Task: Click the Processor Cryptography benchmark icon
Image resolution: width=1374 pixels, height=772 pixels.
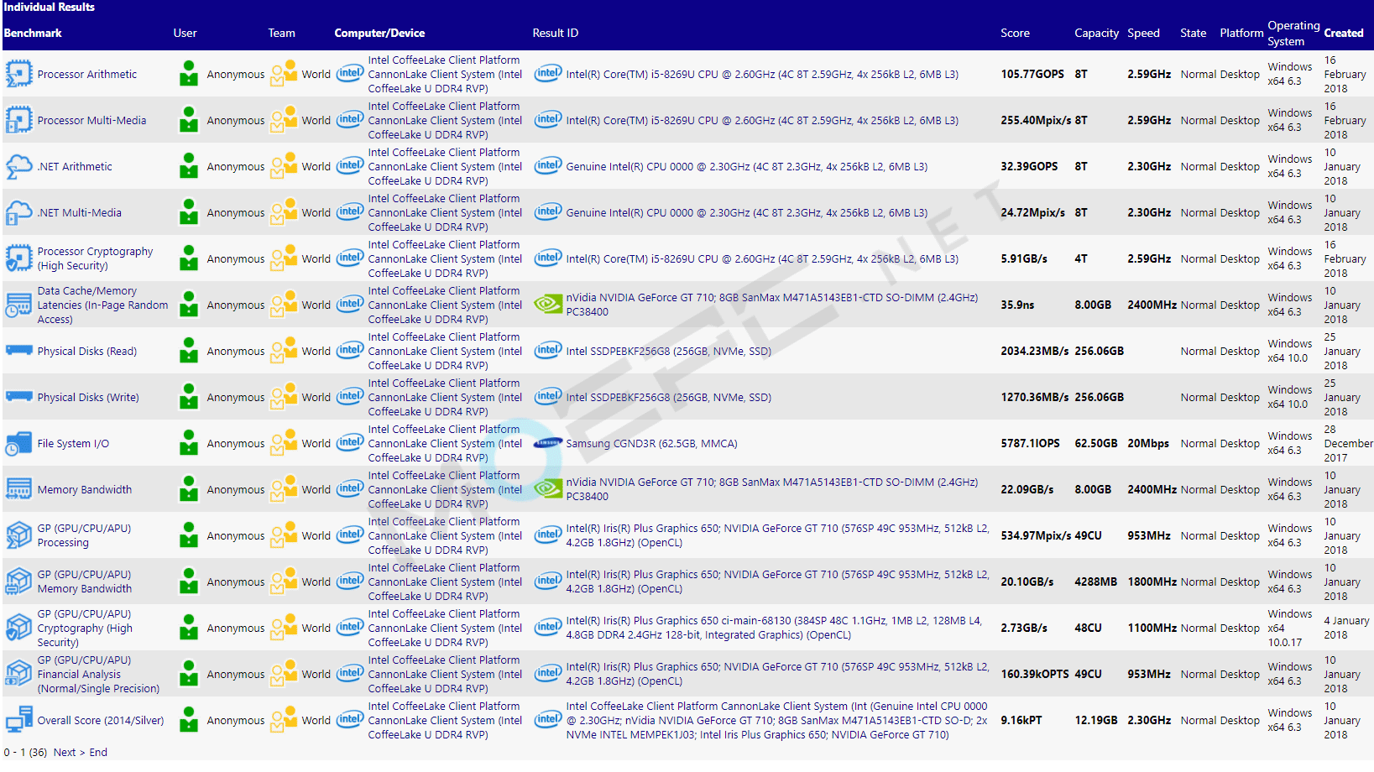Action: pos(18,258)
